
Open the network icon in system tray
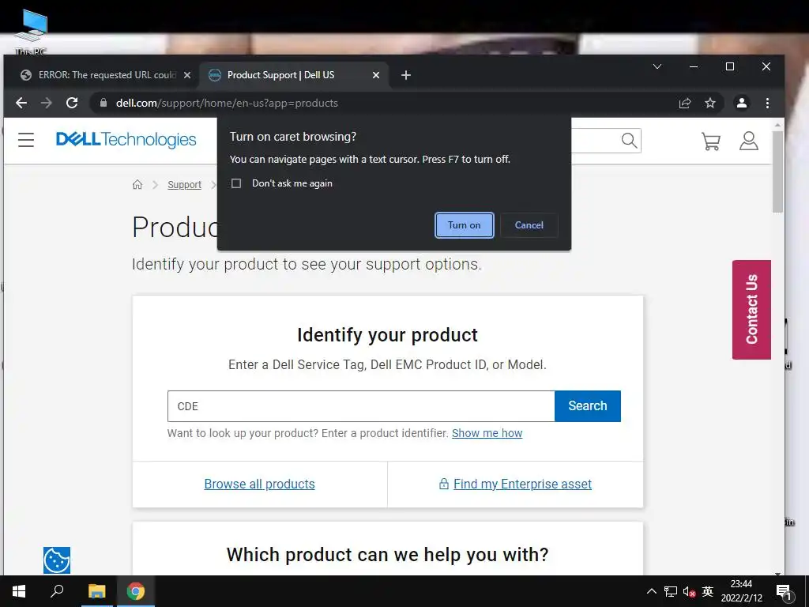click(x=671, y=591)
